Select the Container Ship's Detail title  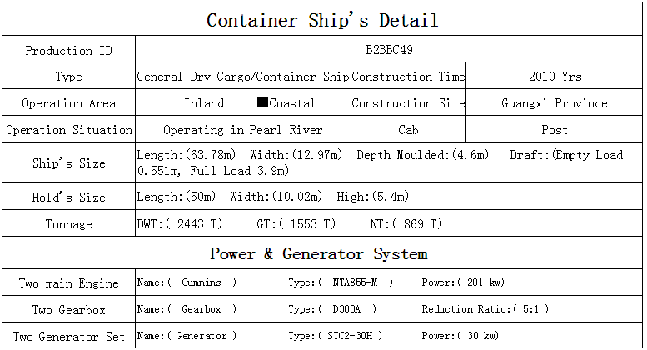pos(322,20)
